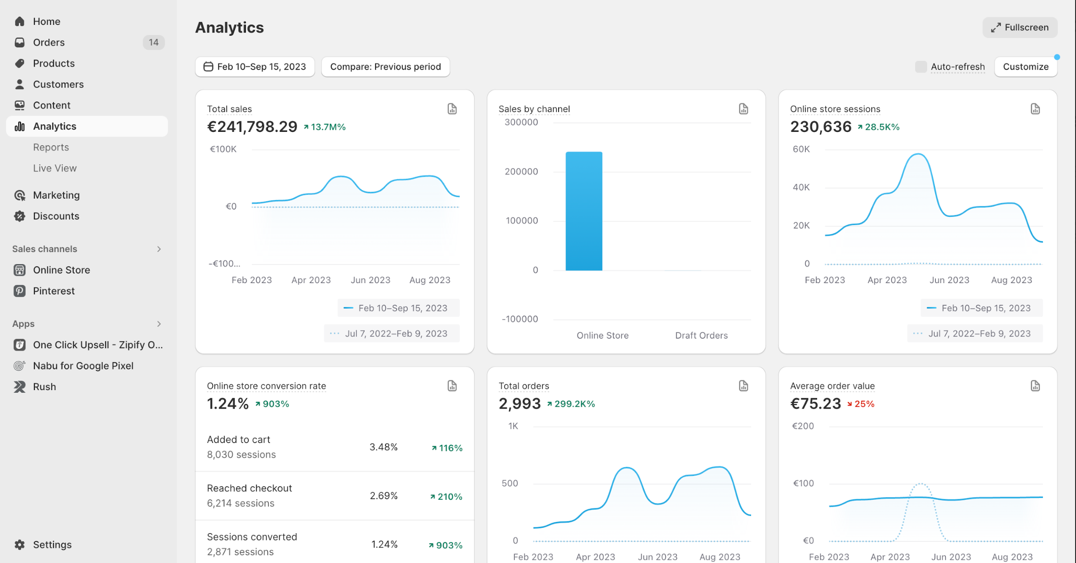Click the Customize button
1076x563 pixels.
1025,67
